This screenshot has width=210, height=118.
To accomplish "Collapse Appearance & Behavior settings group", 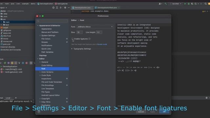I will (x=38, y=26).
